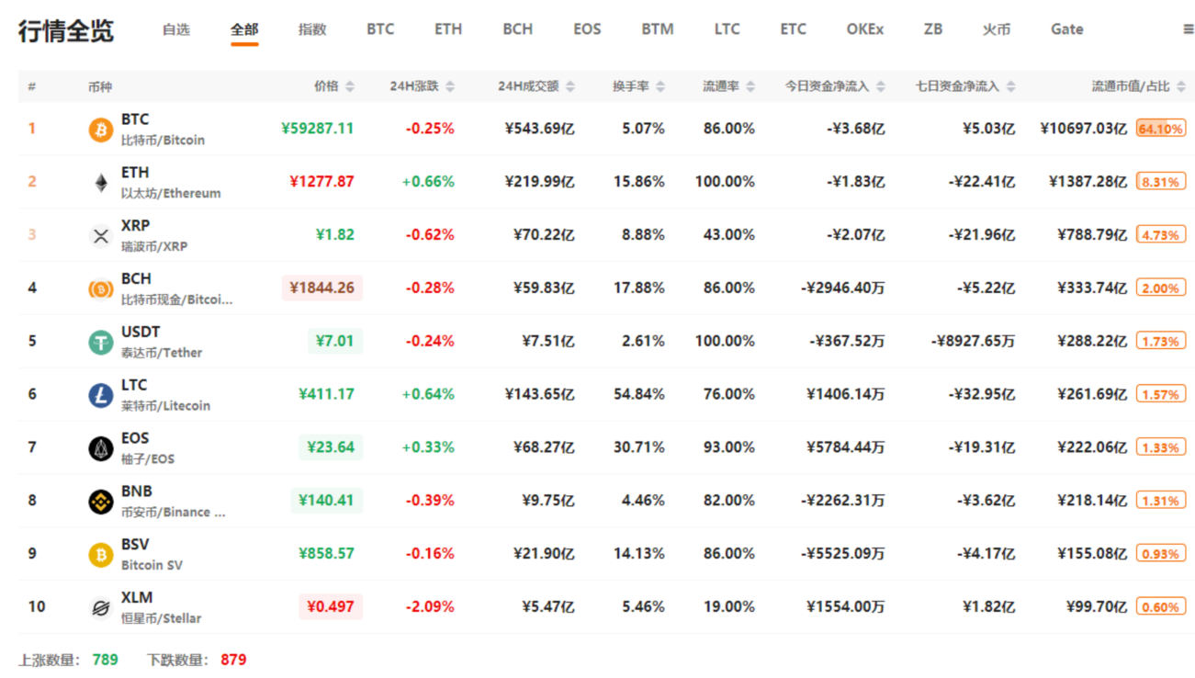The image size is (1195, 678).
Task: Open the 火币 exchange tab
Action: pos(996,29)
